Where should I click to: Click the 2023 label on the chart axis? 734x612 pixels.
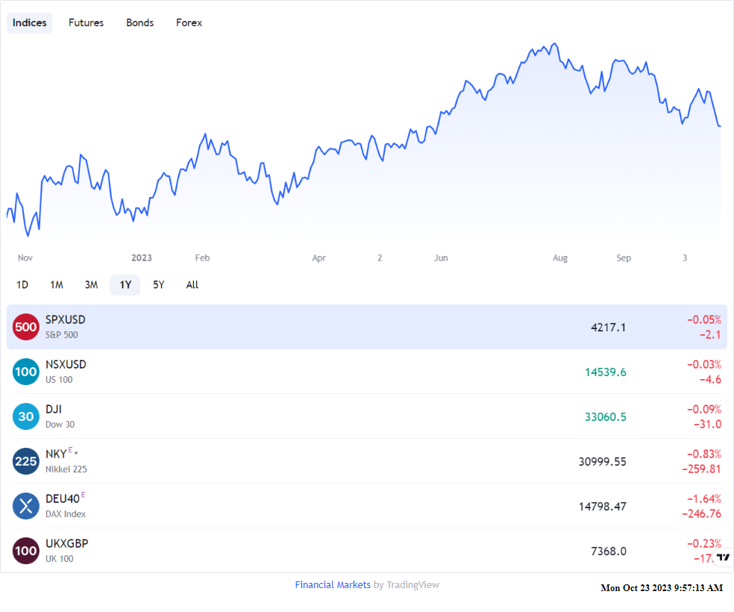(142, 258)
